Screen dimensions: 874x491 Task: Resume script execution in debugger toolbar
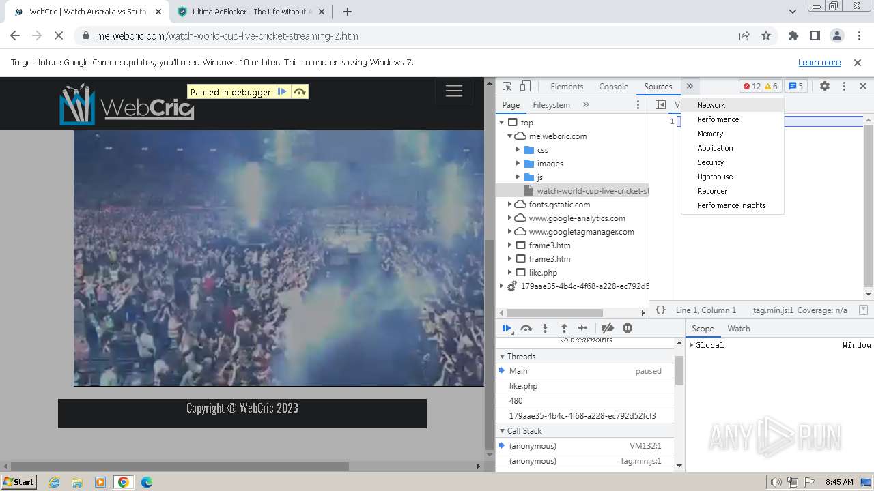click(507, 328)
